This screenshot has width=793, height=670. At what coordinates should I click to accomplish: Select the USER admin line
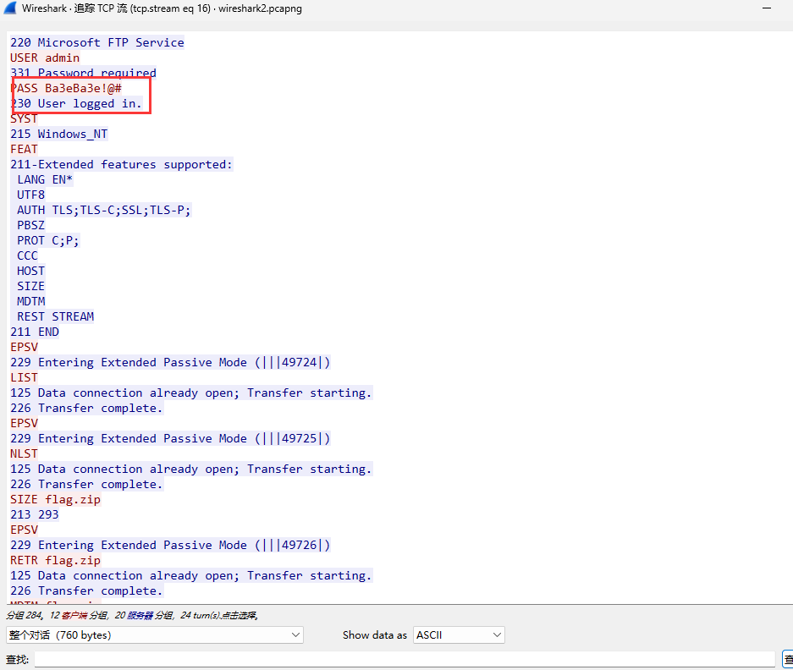[x=45, y=58]
